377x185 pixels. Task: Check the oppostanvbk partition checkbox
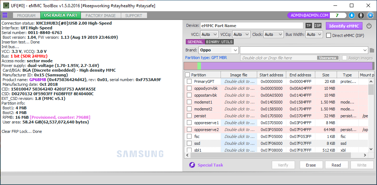(x=189, y=95)
